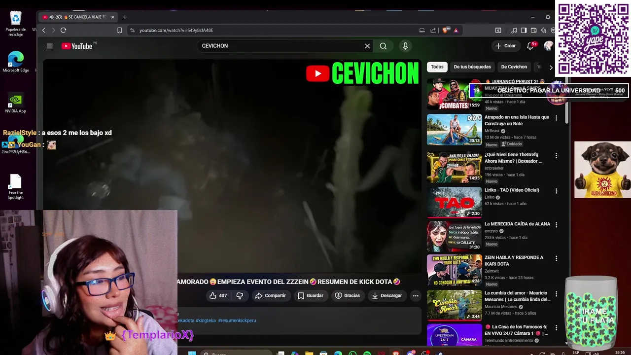
Task: Open the La cumbia del amor thumbnail
Action: (x=454, y=305)
